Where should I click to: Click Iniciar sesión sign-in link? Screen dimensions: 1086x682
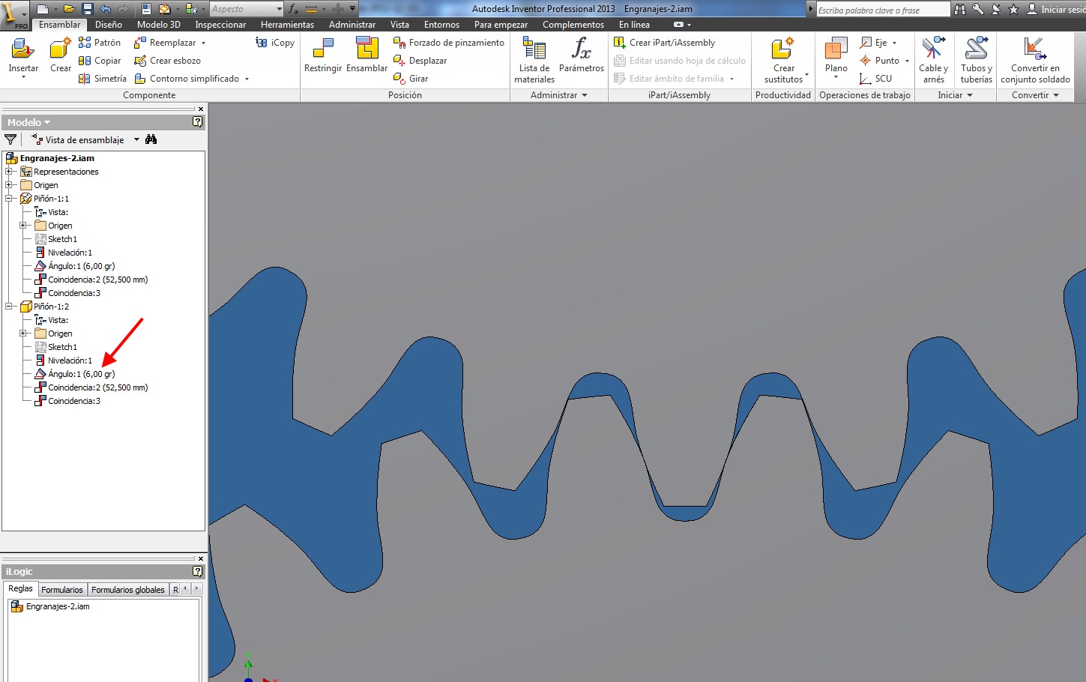[x=1057, y=9]
